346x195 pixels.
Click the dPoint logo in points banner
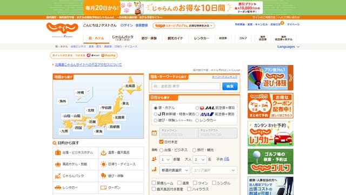tap(93, 55)
